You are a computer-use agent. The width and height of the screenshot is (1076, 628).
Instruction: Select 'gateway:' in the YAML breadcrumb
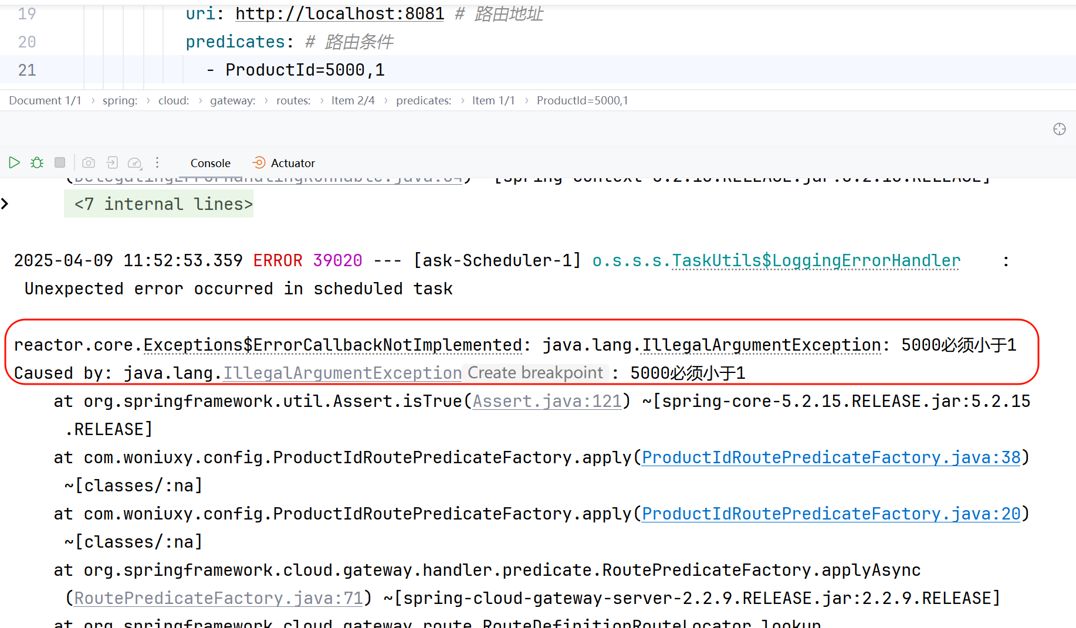point(232,100)
